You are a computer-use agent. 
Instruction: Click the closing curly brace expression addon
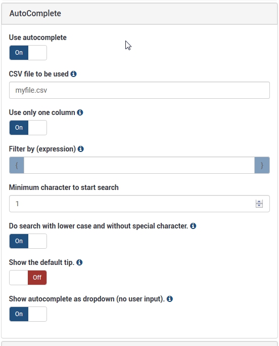click(262, 165)
